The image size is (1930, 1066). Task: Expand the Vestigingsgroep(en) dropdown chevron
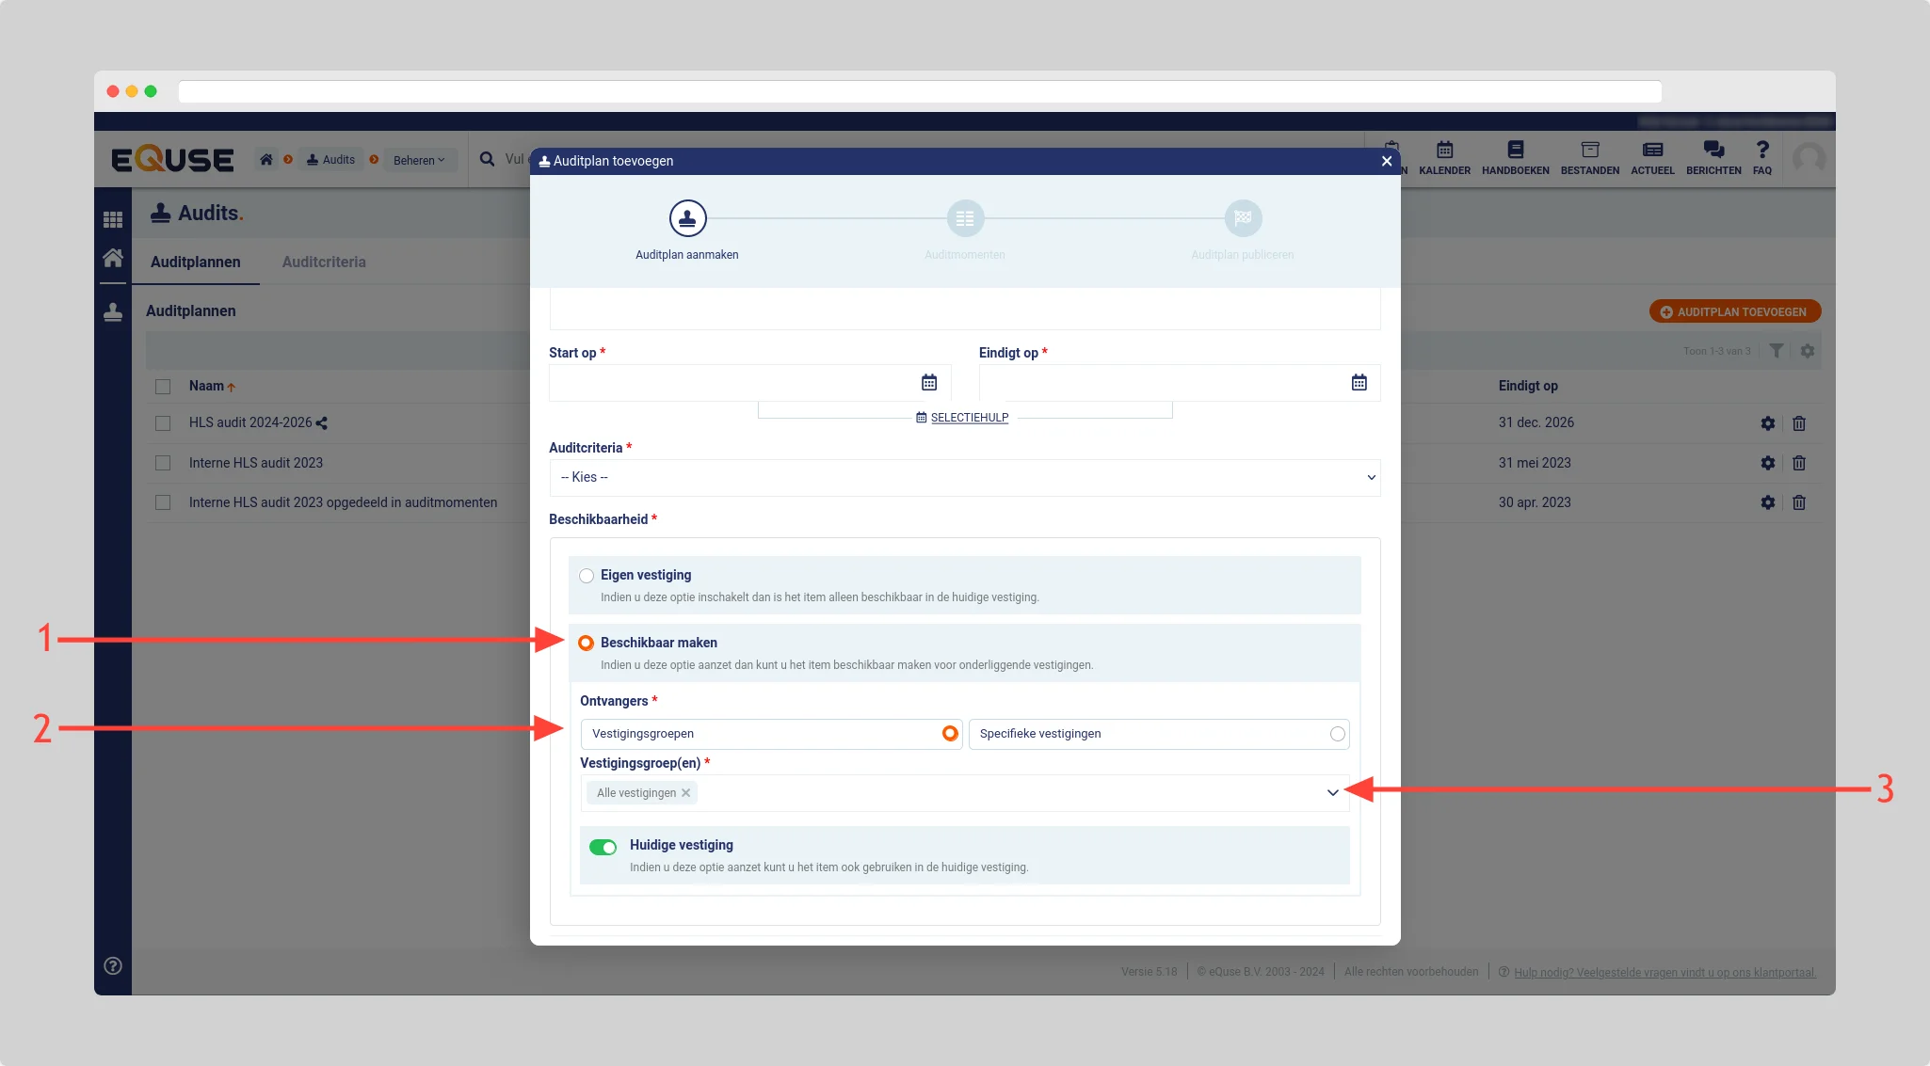point(1332,793)
